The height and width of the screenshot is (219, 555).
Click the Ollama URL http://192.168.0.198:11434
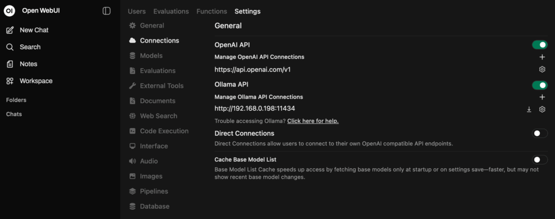pos(255,109)
